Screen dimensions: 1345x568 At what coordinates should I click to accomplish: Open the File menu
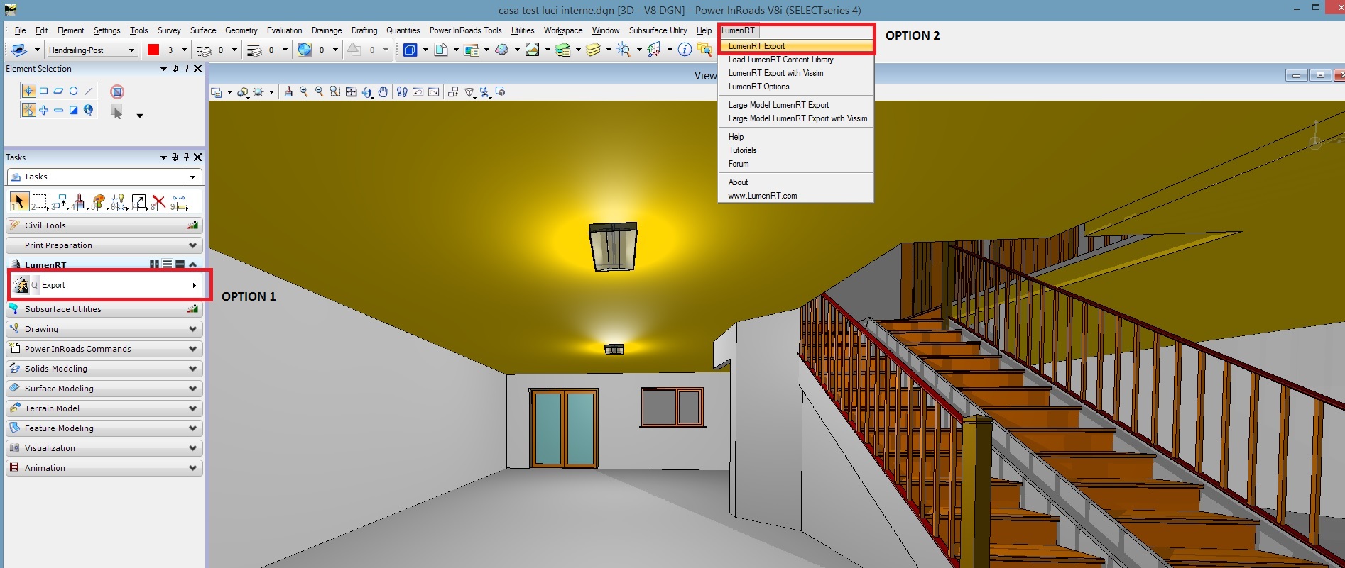20,30
